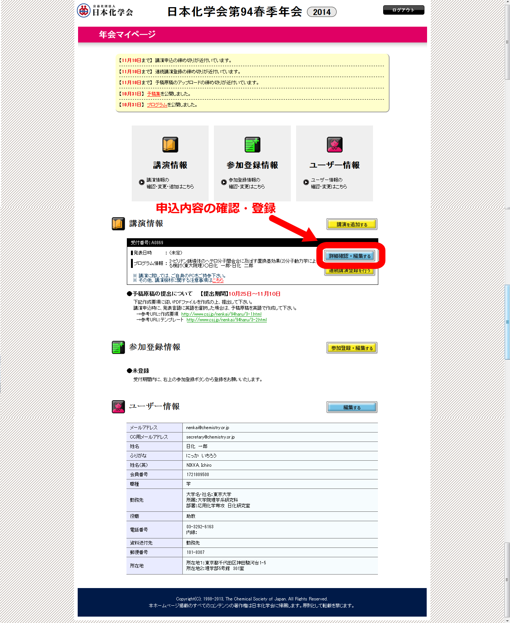Open the テンプレート URL ending 3-2.html
This screenshot has width=510, height=623.
(226, 320)
